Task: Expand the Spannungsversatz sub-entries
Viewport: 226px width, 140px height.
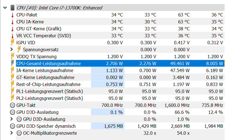Action: (12, 50)
